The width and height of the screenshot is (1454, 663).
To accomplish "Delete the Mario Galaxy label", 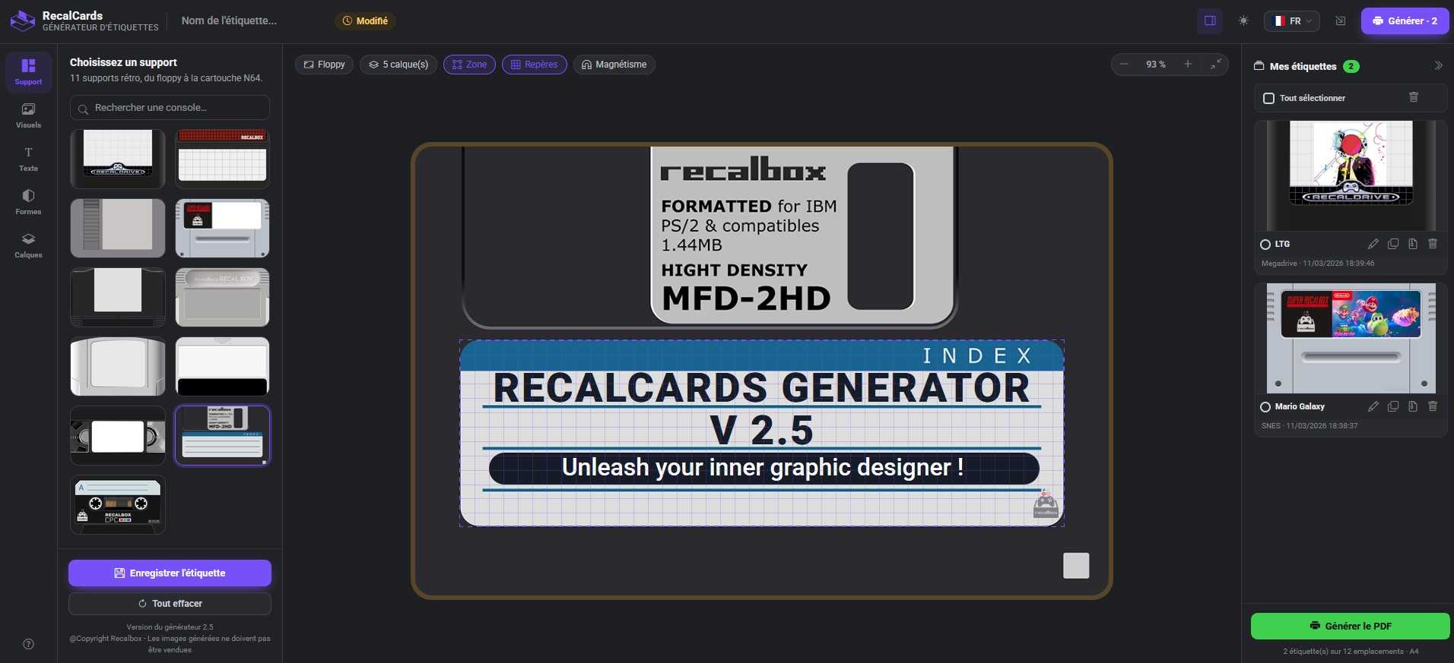I will coord(1433,406).
